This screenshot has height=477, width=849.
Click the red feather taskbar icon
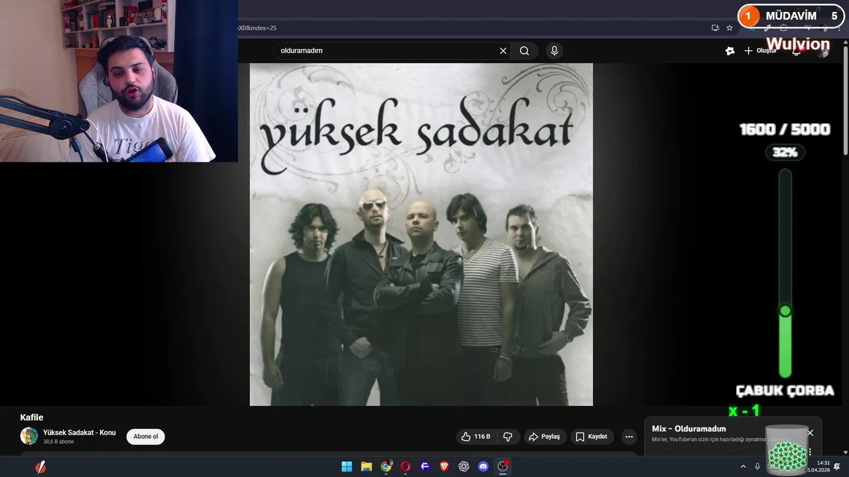pyautogui.click(x=40, y=466)
